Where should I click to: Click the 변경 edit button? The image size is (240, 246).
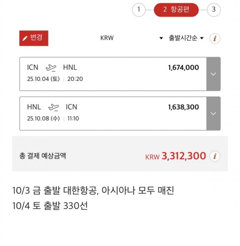(34, 38)
